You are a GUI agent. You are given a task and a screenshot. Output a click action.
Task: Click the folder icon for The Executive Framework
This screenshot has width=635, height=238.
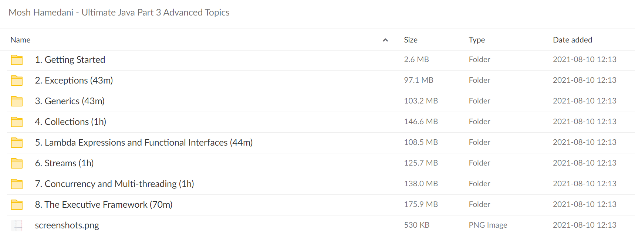click(x=17, y=205)
